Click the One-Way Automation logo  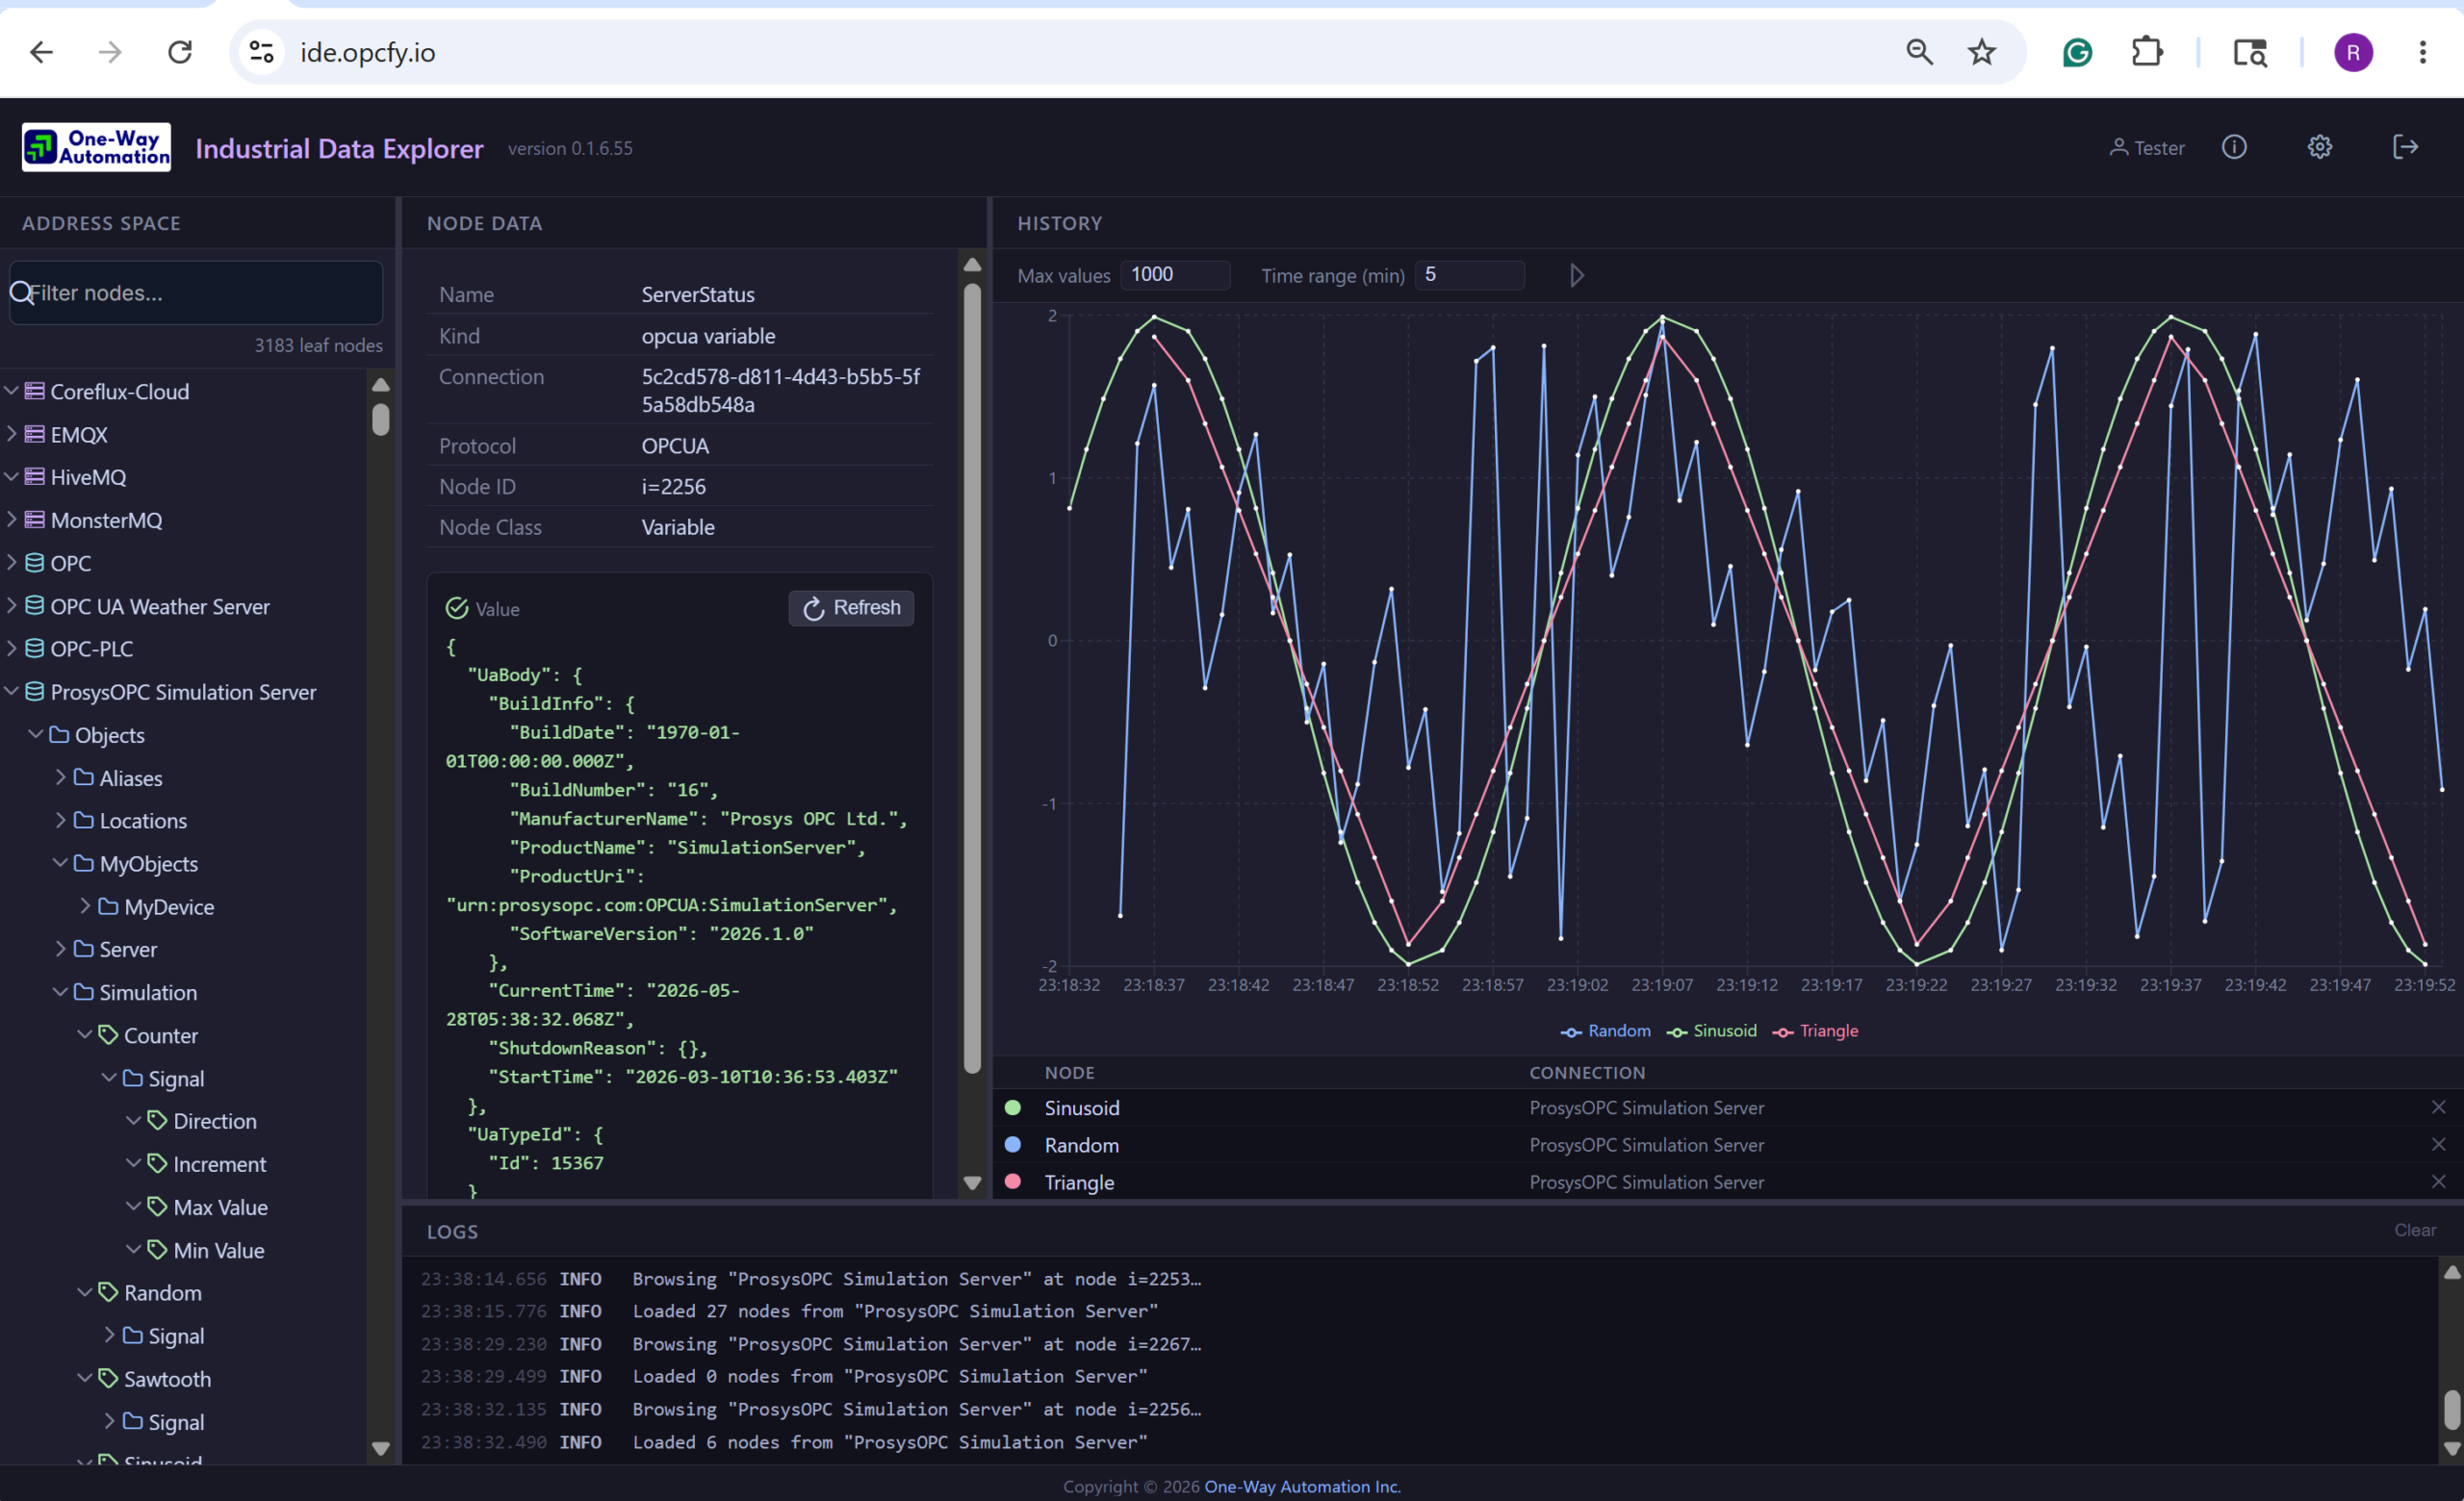pos(96,148)
